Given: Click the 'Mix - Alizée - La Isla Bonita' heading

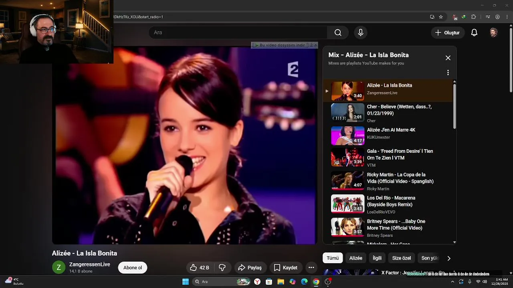Looking at the screenshot, I should point(368,55).
